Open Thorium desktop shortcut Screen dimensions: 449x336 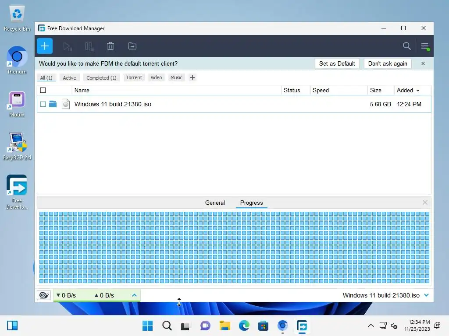17,60
